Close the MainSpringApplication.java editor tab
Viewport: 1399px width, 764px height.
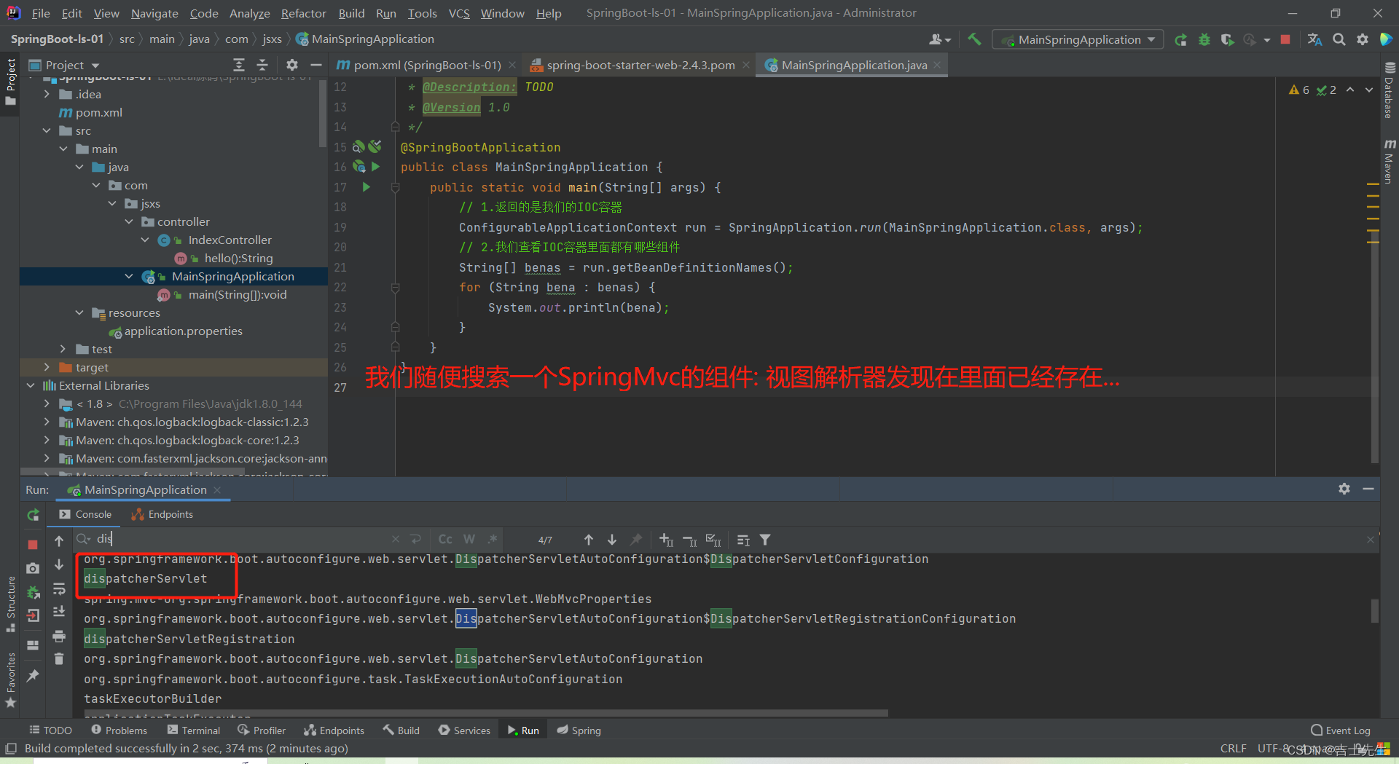click(x=937, y=65)
